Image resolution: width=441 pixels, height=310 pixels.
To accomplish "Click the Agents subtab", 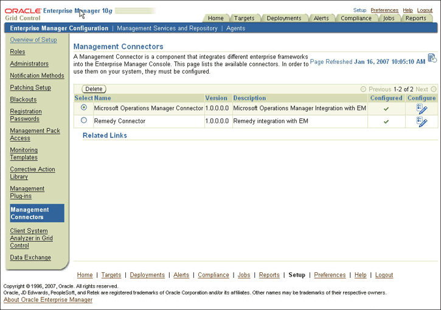I will tap(235, 29).
